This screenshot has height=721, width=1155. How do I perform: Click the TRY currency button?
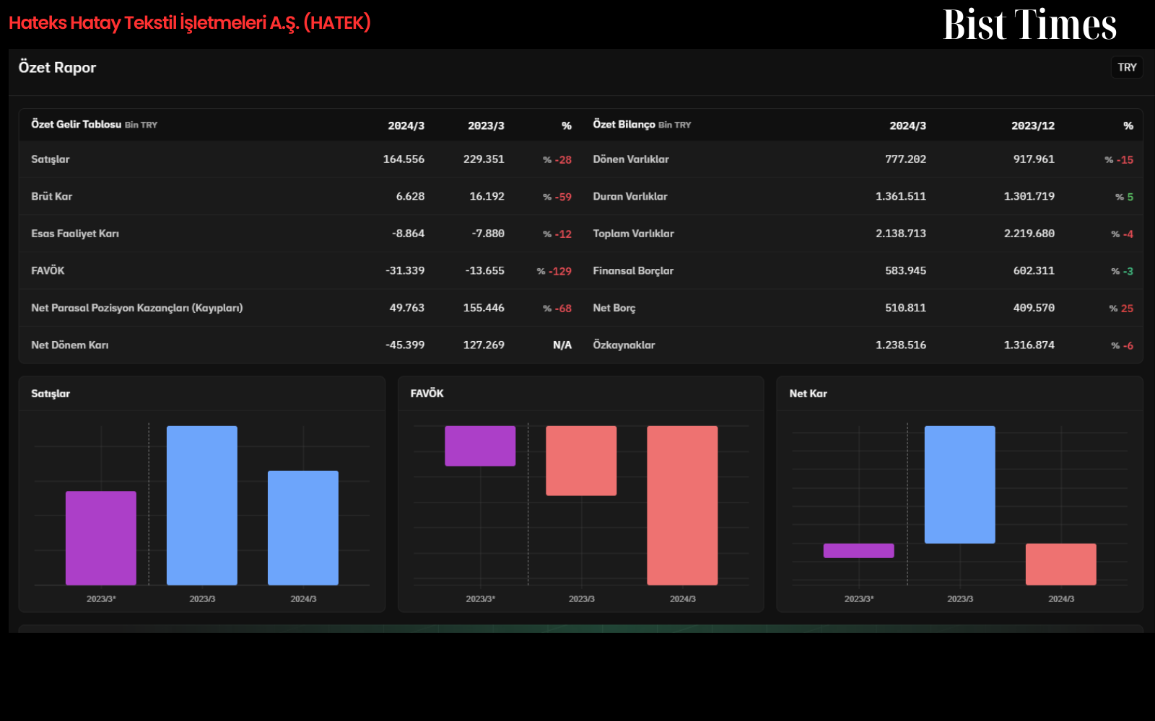[1127, 67]
